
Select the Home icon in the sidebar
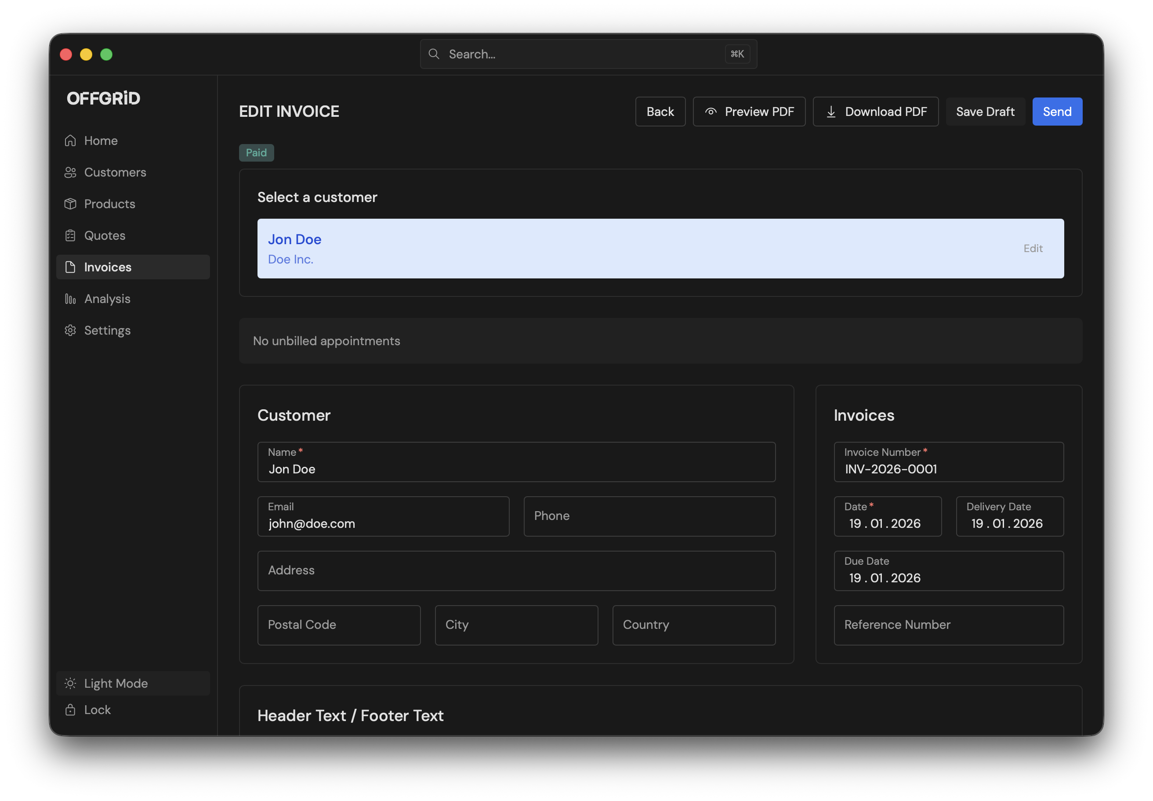(x=70, y=141)
